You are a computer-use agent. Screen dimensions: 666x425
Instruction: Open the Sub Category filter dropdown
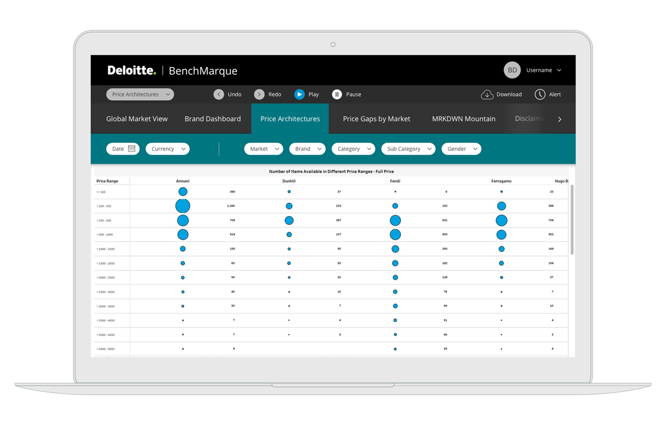tap(408, 149)
